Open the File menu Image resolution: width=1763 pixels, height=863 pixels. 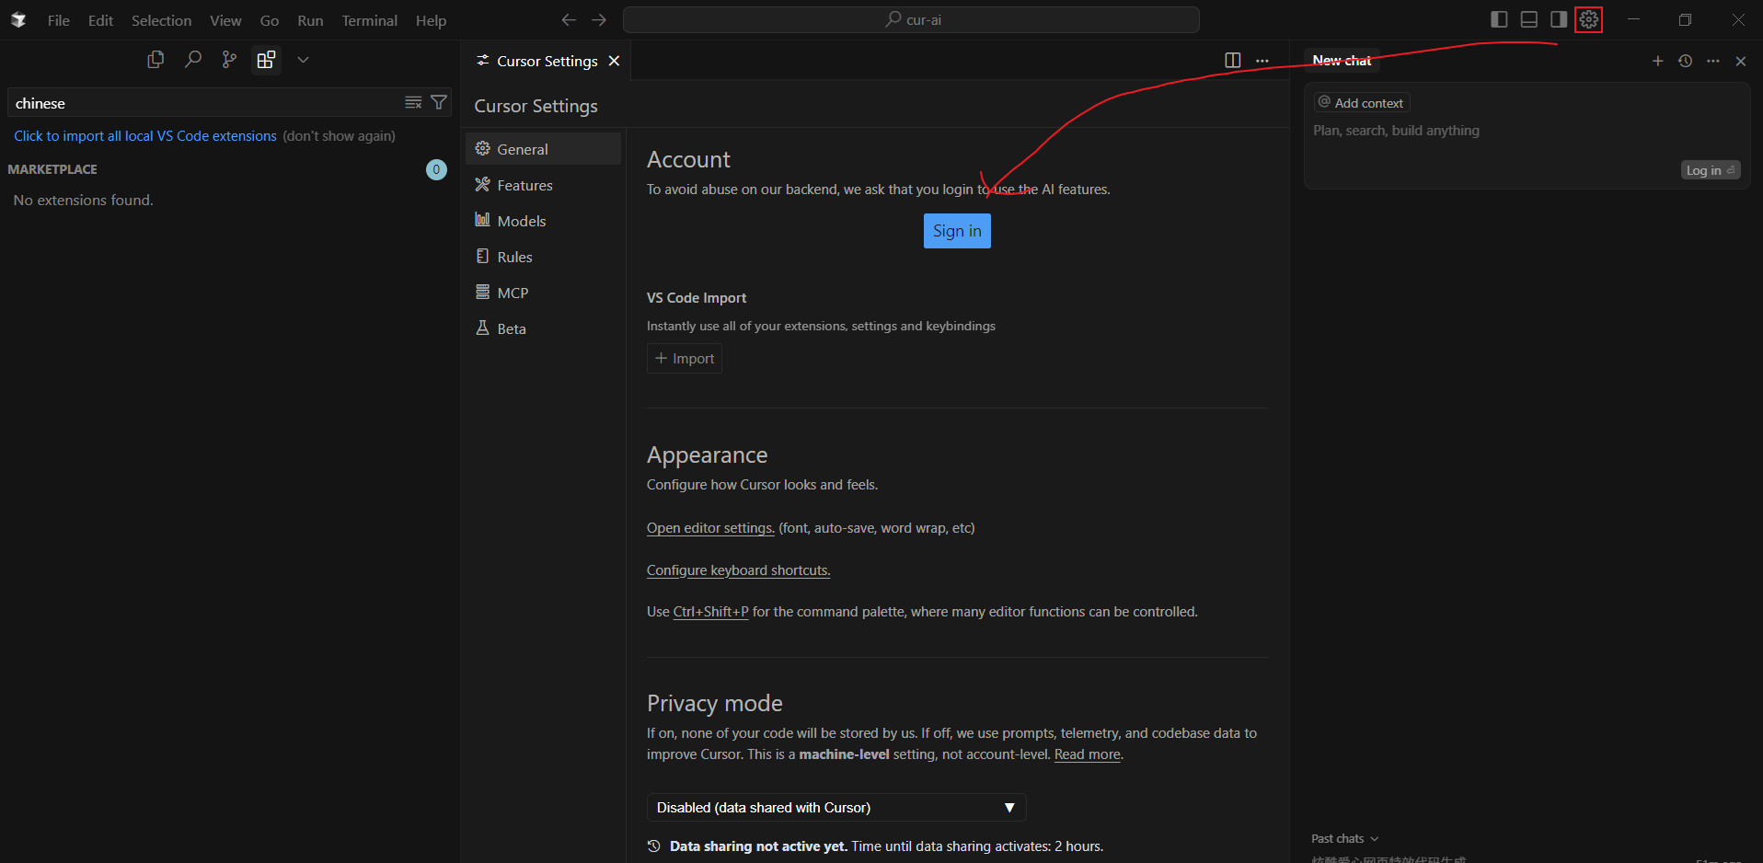pyautogui.click(x=59, y=20)
